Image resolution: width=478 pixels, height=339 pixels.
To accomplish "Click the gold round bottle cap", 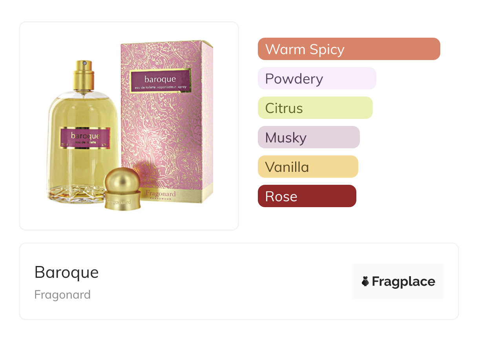I will (123, 188).
